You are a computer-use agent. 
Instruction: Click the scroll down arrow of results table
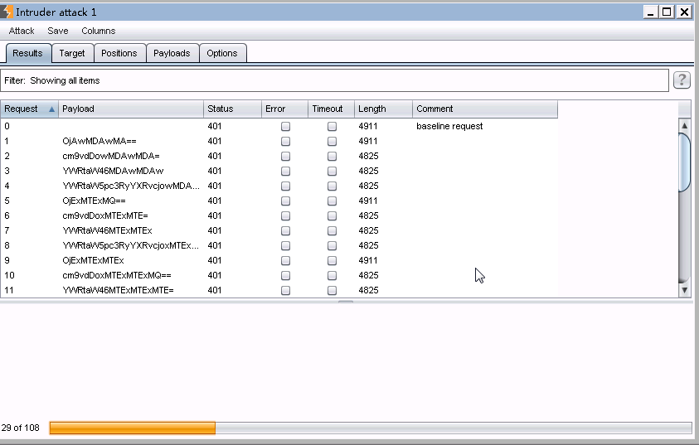coord(684,290)
